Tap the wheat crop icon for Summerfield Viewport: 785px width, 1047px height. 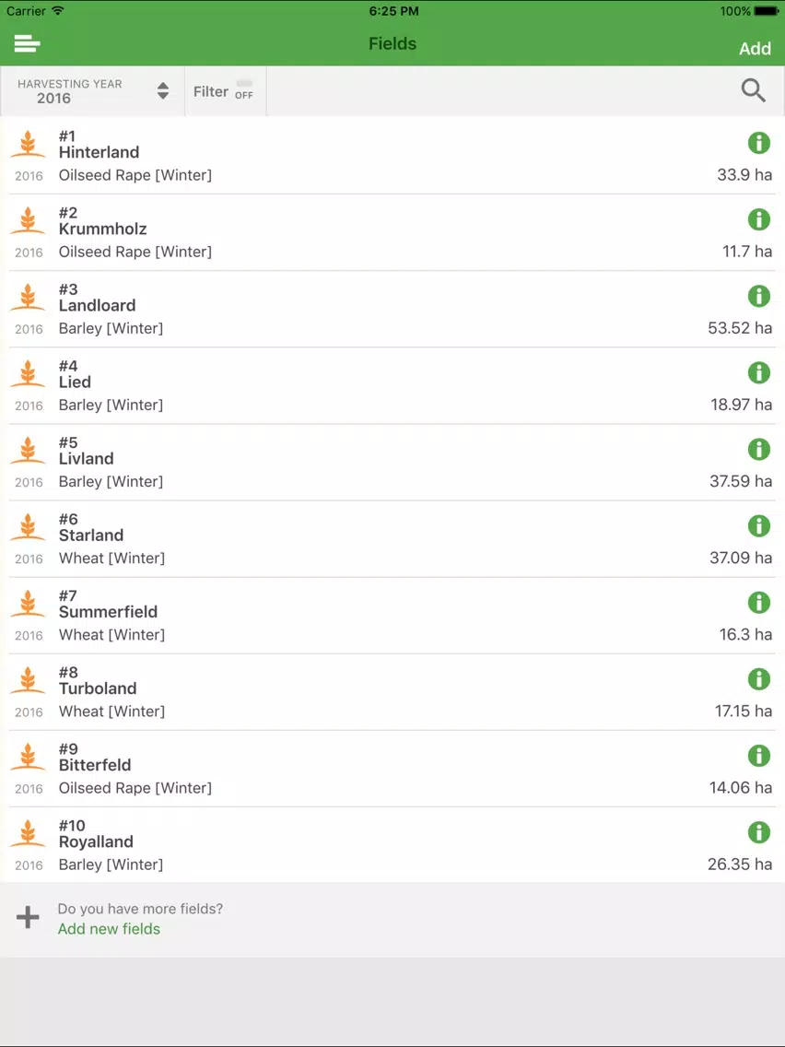tap(28, 604)
